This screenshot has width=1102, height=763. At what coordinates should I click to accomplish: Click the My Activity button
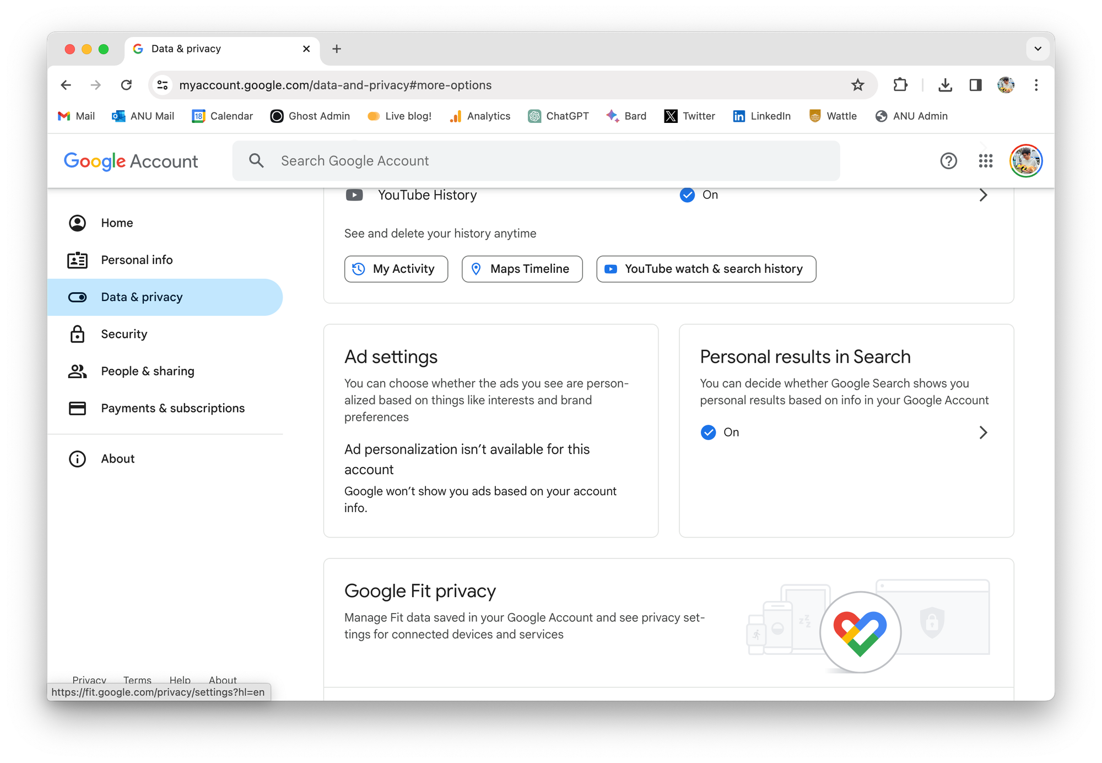396,269
